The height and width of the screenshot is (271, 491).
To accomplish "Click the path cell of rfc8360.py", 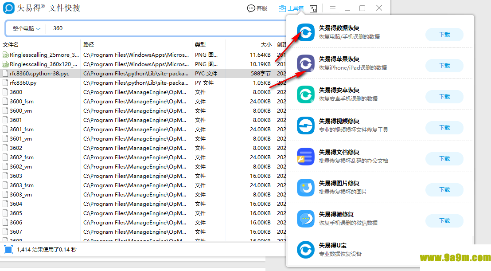I will click(x=136, y=83).
